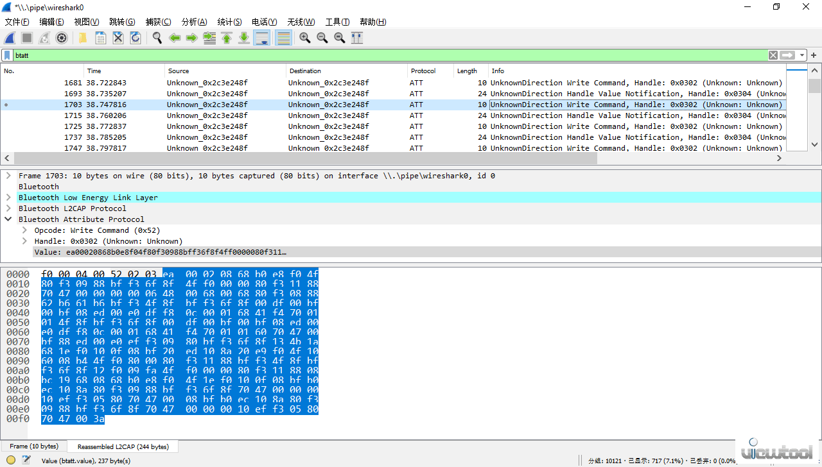
Task: Save the capture file
Action: 101,38
